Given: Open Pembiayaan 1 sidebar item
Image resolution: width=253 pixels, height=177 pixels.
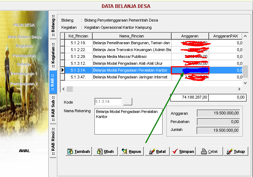Looking at the screenshot, I should point(24,74).
